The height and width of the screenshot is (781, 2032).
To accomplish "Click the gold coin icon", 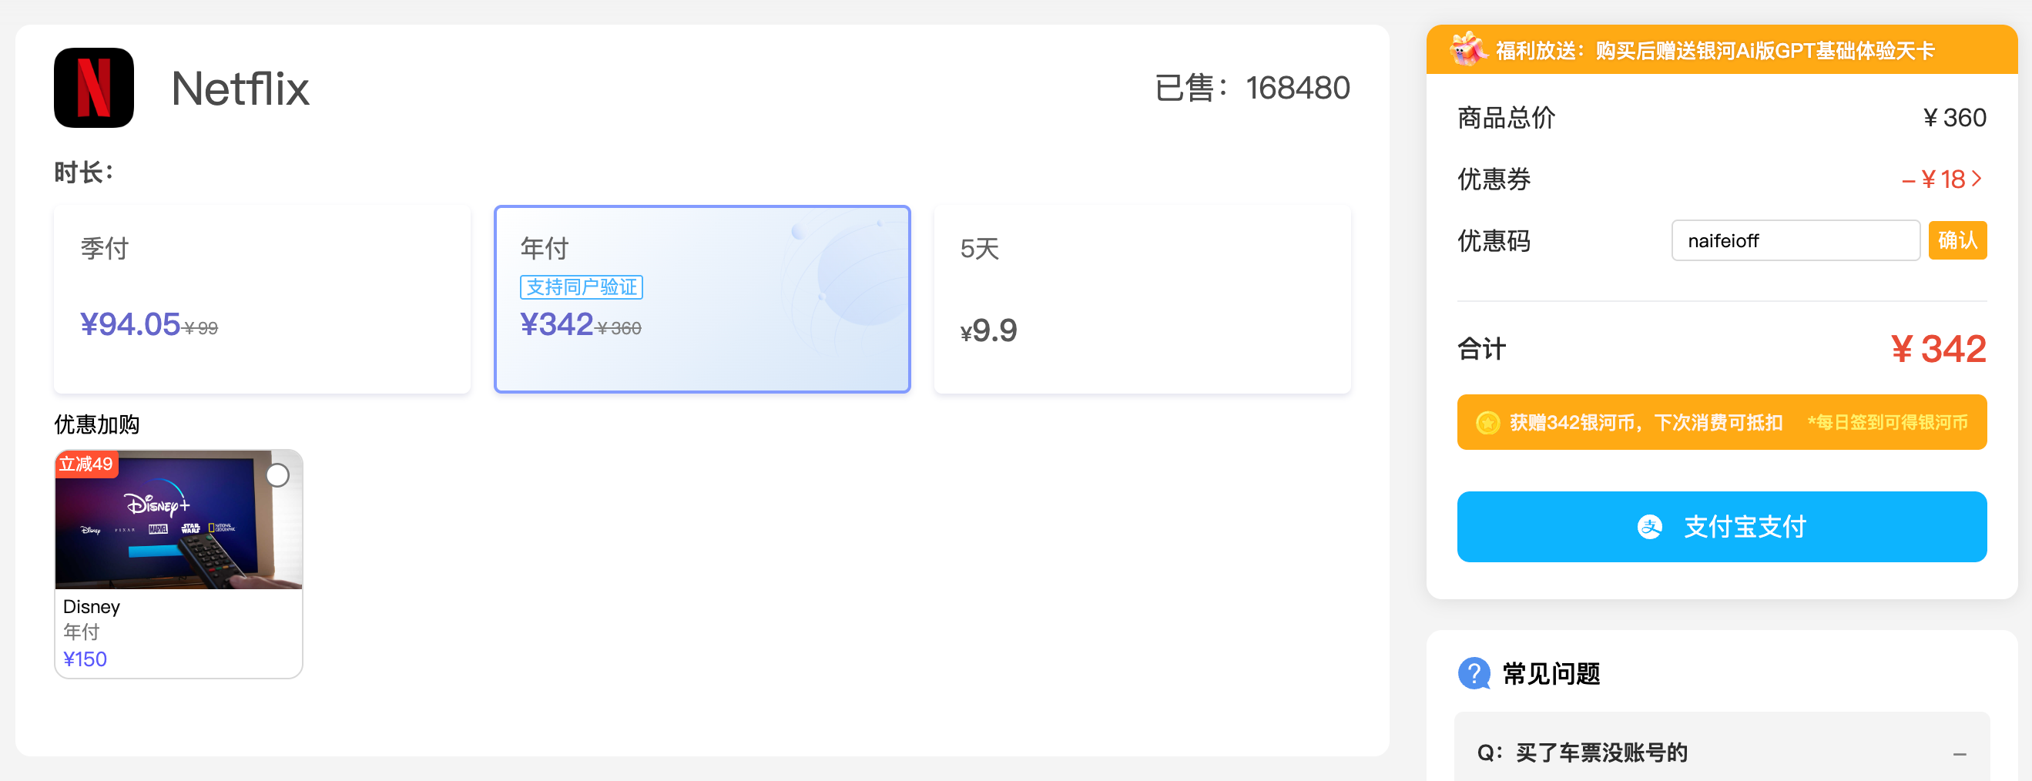I will pos(1487,423).
